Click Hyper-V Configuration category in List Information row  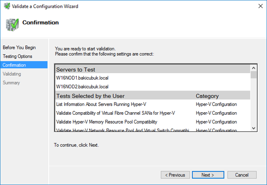(216, 104)
